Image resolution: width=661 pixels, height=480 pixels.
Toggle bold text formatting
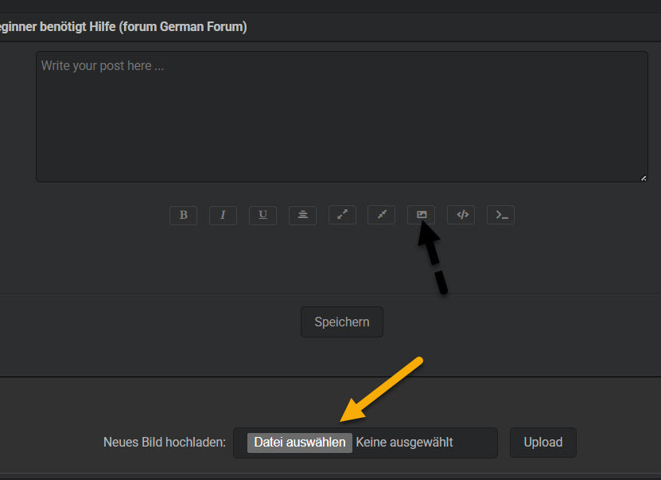pyautogui.click(x=183, y=215)
